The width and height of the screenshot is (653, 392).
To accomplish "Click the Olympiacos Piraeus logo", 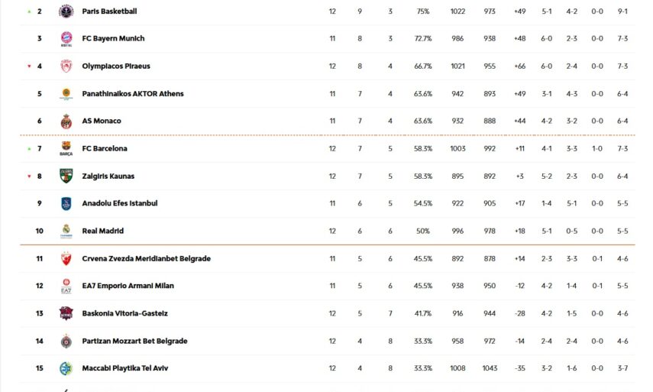I will click(66, 66).
